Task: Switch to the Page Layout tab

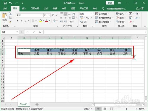Action: [35, 9]
